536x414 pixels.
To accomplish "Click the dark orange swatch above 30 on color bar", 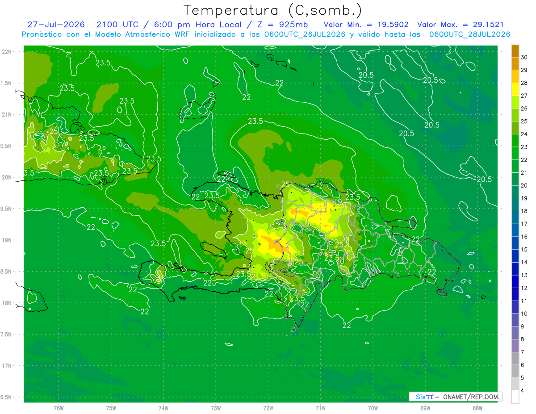I will click(x=515, y=51).
